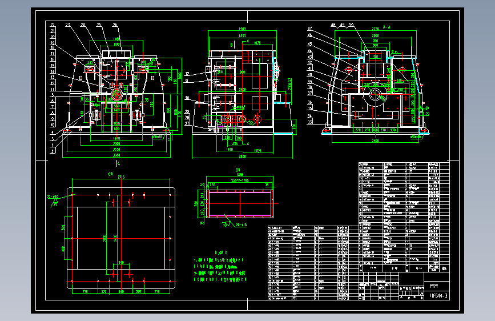The image size is (495, 321).
Task: Click part balloon number 26
Action: [115, 25]
